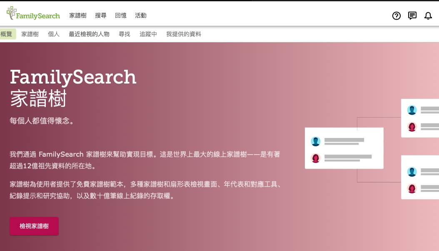This screenshot has height=251, width=439.
Task: Open the help question mark icon
Action: [x=396, y=16]
